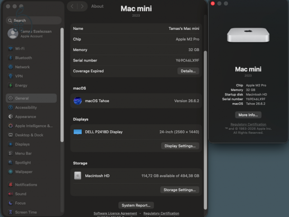Click the '32 GB' memory value in Settings
This screenshot has height=217, width=289.
(194, 50)
